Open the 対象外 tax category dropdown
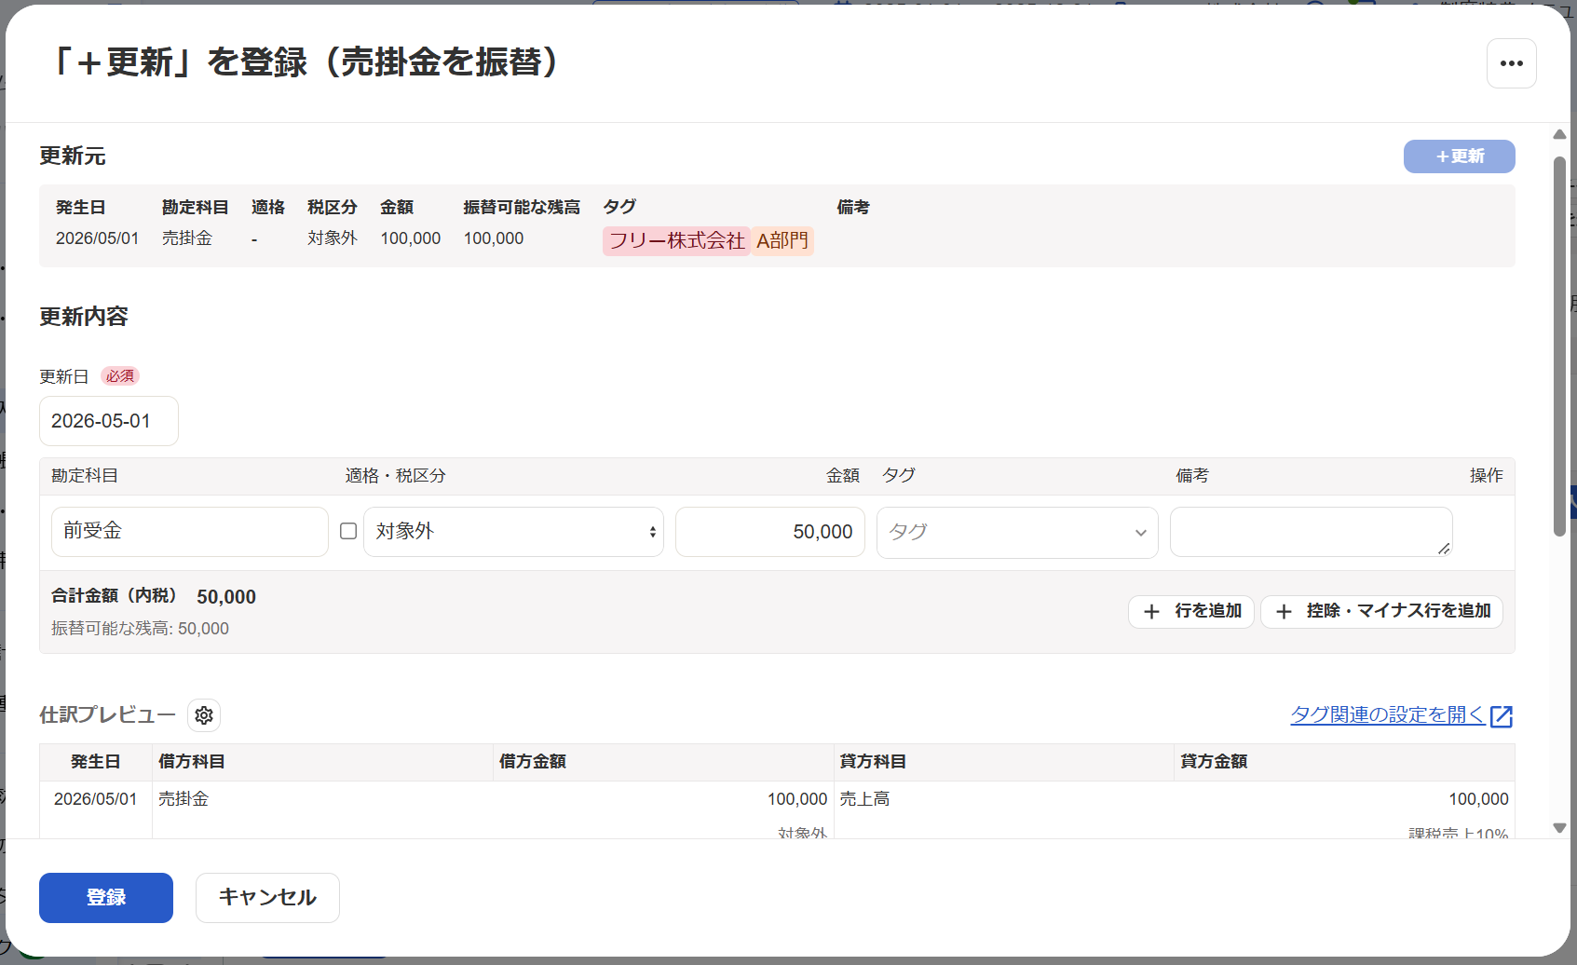 pos(513,532)
